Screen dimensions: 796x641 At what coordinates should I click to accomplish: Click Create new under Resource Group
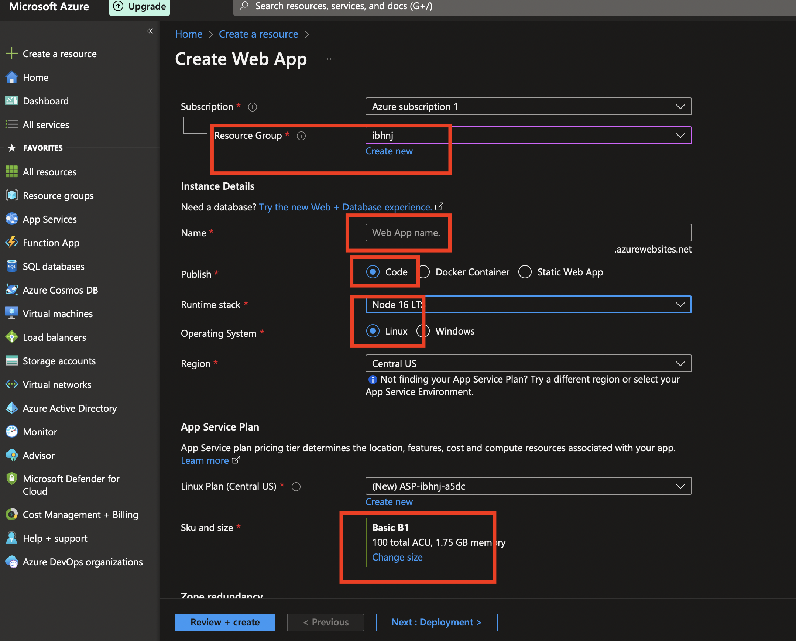[x=389, y=151]
